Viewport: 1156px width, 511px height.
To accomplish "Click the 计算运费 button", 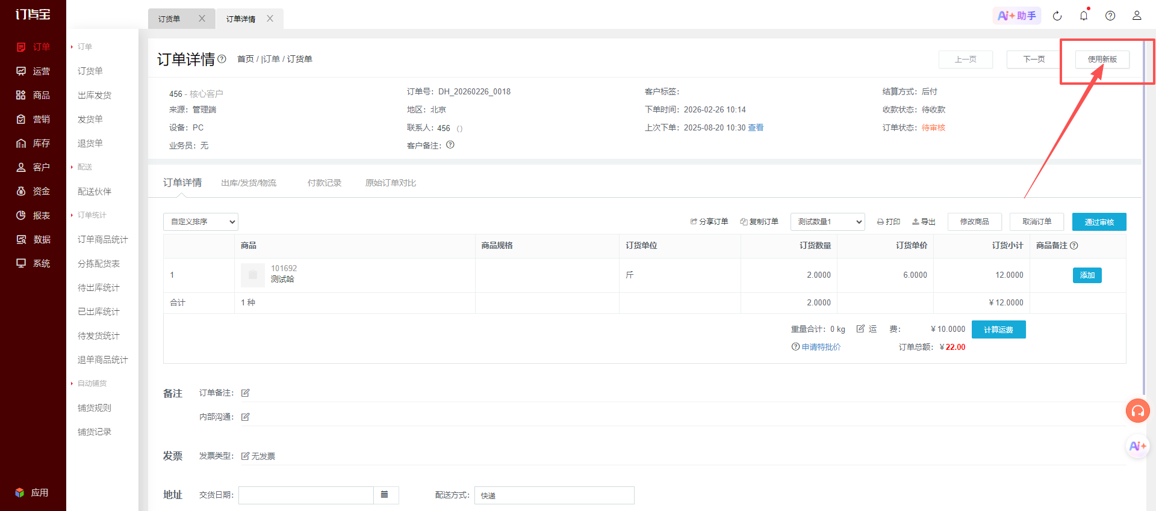I will 999,329.
